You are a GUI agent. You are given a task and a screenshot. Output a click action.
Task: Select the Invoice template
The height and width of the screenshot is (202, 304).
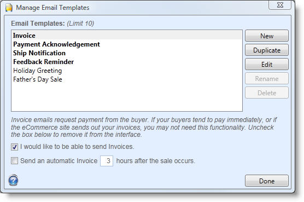pyautogui.click(x=127, y=36)
